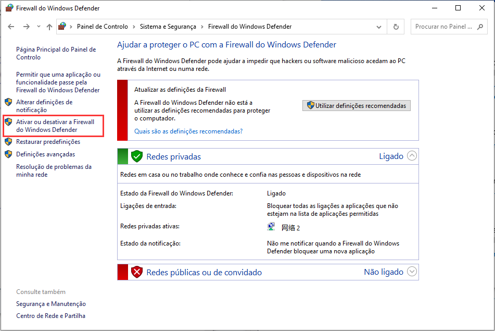Click the red shield icon for Redes públicas
495x331 pixels.
pyautogui.click(x=137, y=272)
